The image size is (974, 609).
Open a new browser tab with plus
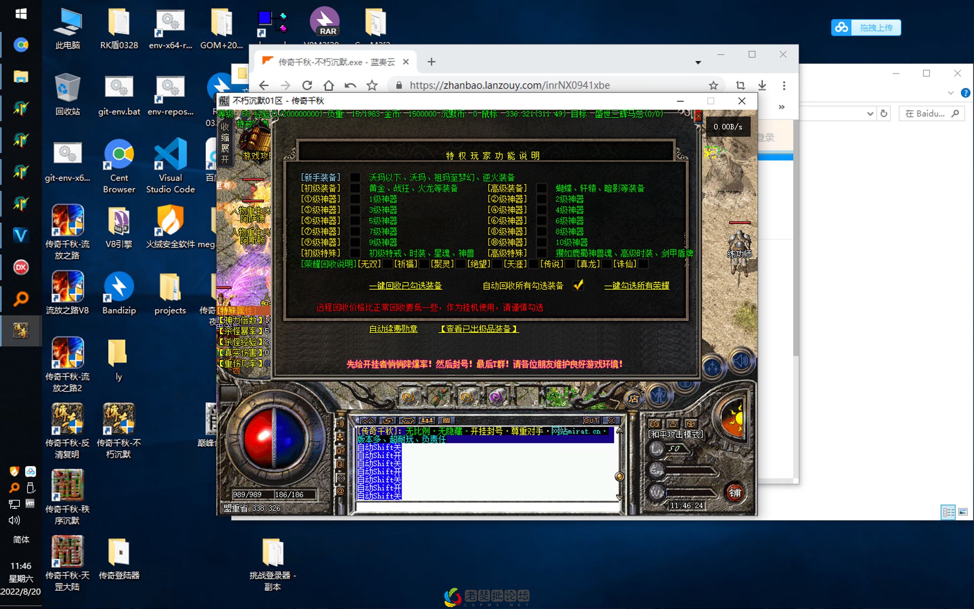pos(432,62)
